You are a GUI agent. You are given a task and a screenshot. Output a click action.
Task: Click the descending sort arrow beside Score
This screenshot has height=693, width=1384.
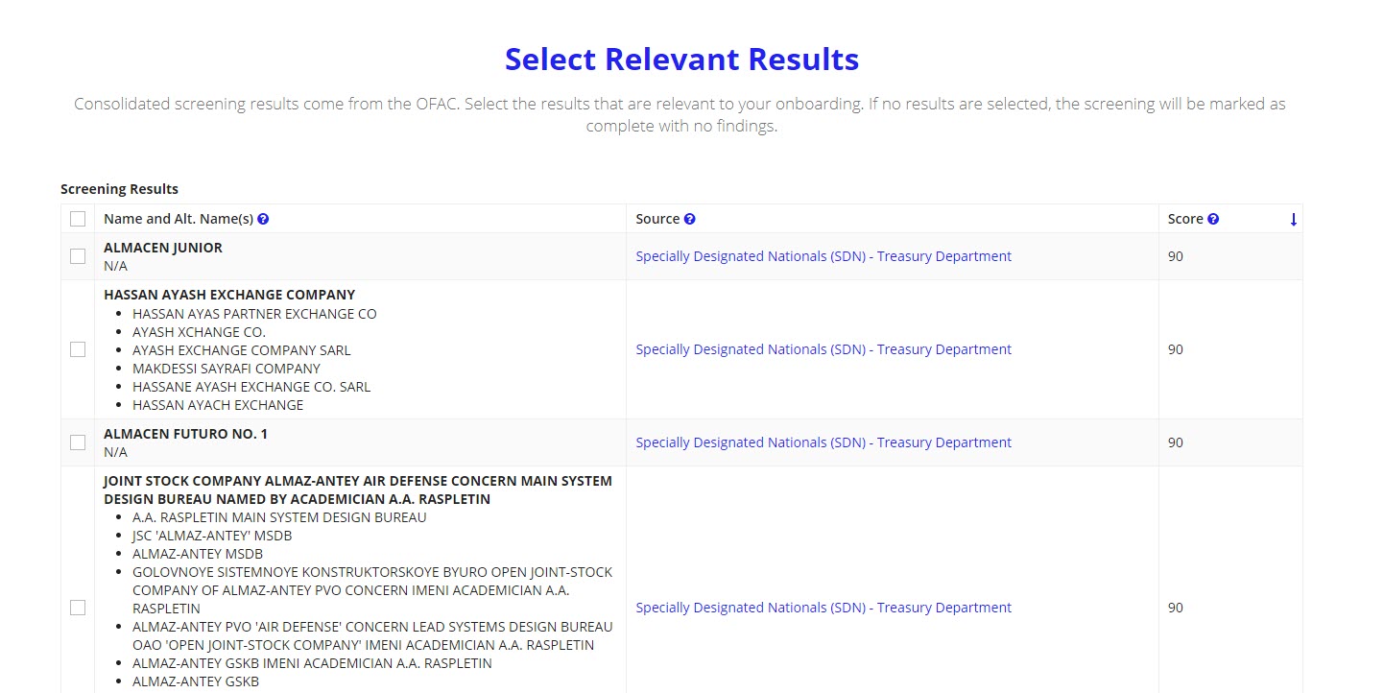pos(1294,219)
